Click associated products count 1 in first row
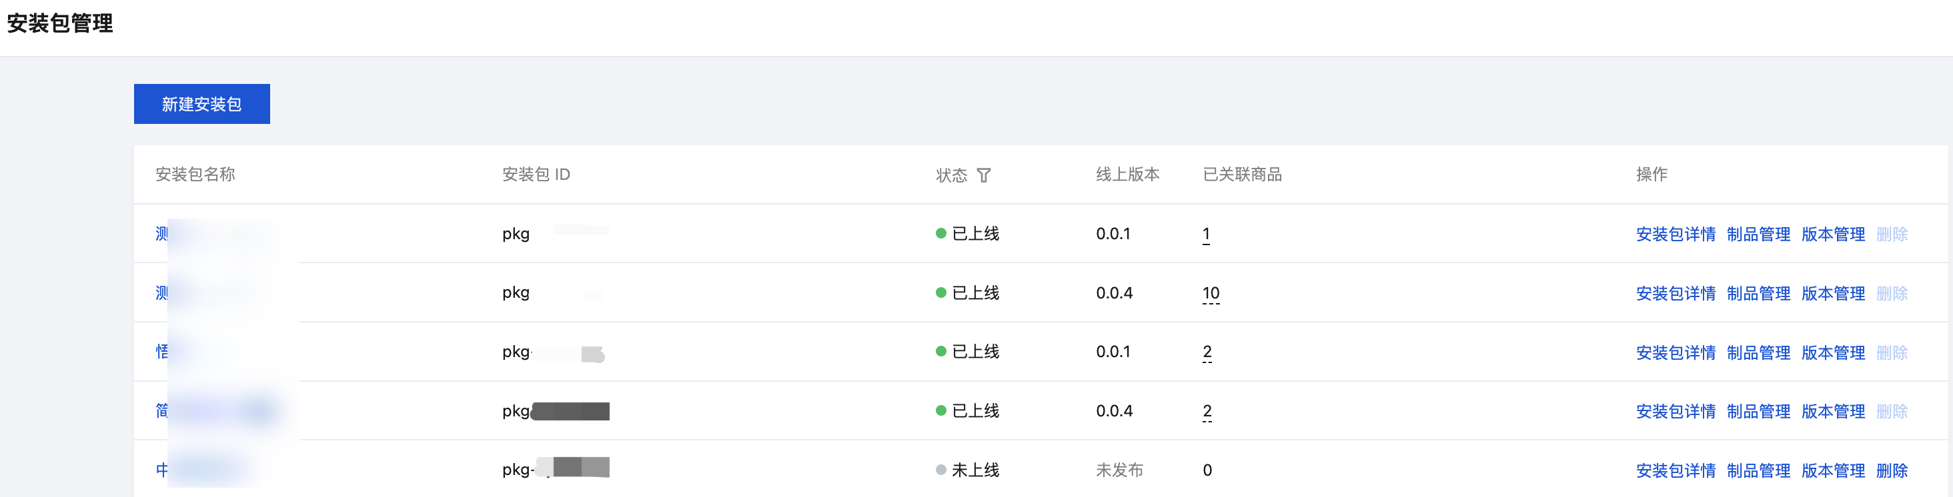The width and height of the screenshot is (1953, 497). tap(1206, 234)
